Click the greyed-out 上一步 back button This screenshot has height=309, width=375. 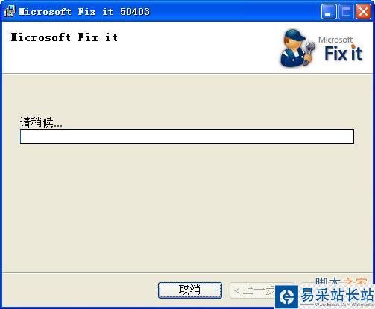click(x=253, y=290)
